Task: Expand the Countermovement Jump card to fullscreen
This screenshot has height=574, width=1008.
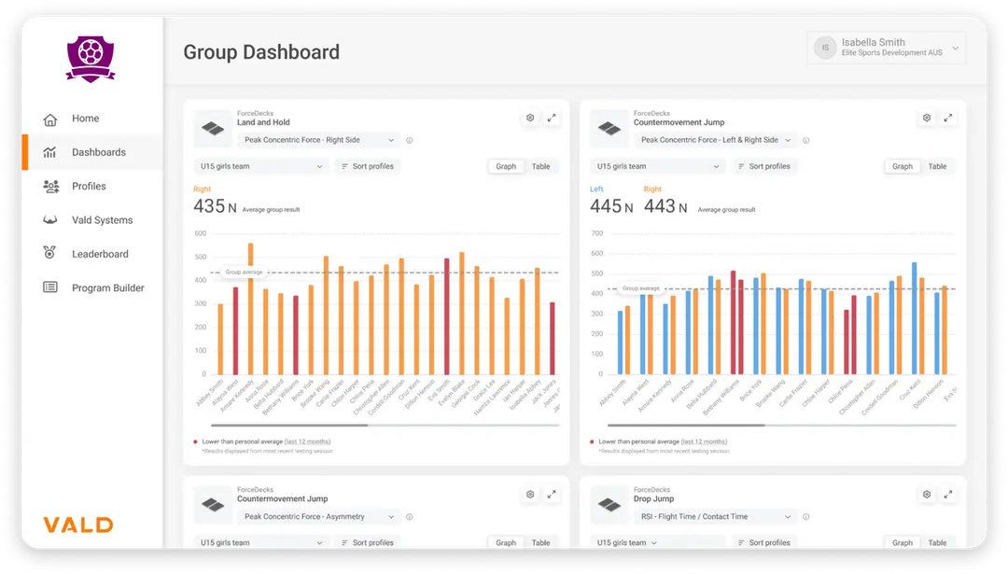Action: pyautogui.click(x=948, y=118)
